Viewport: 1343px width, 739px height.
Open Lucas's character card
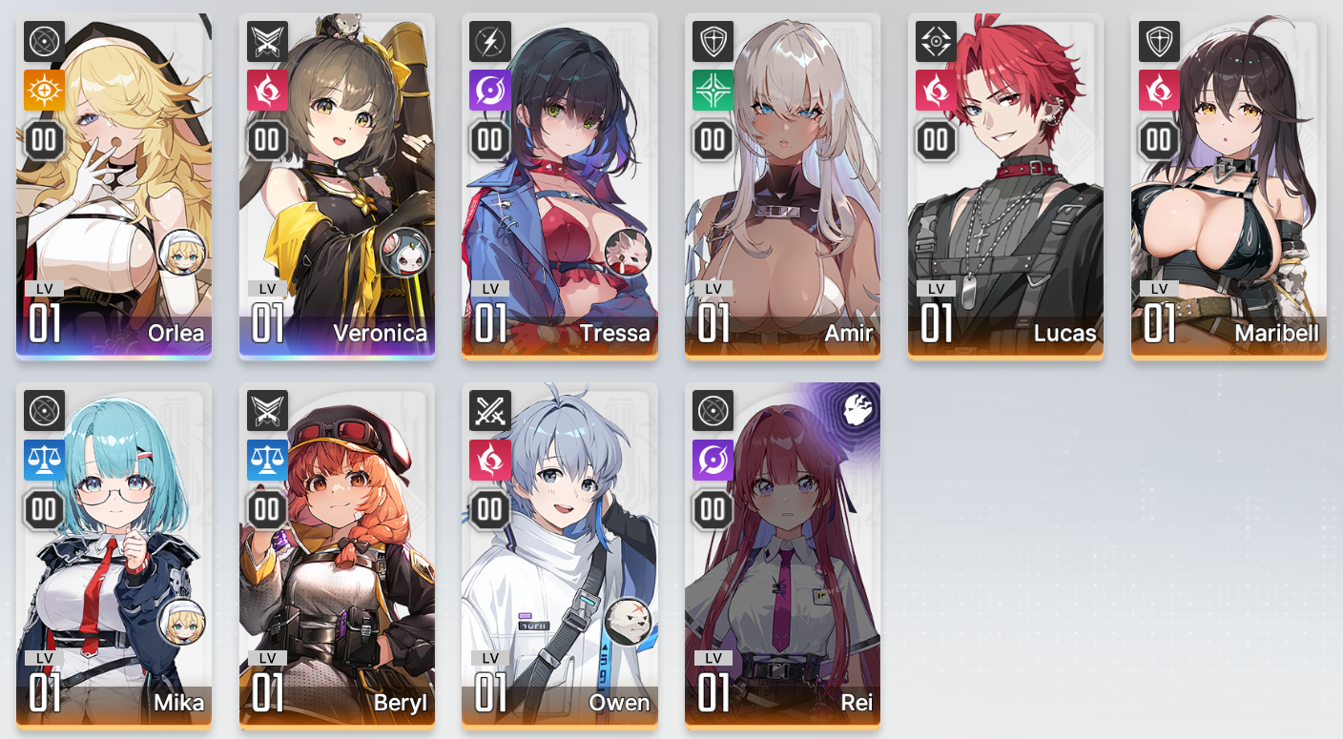pyautogui.click(x=1005, y=186)
